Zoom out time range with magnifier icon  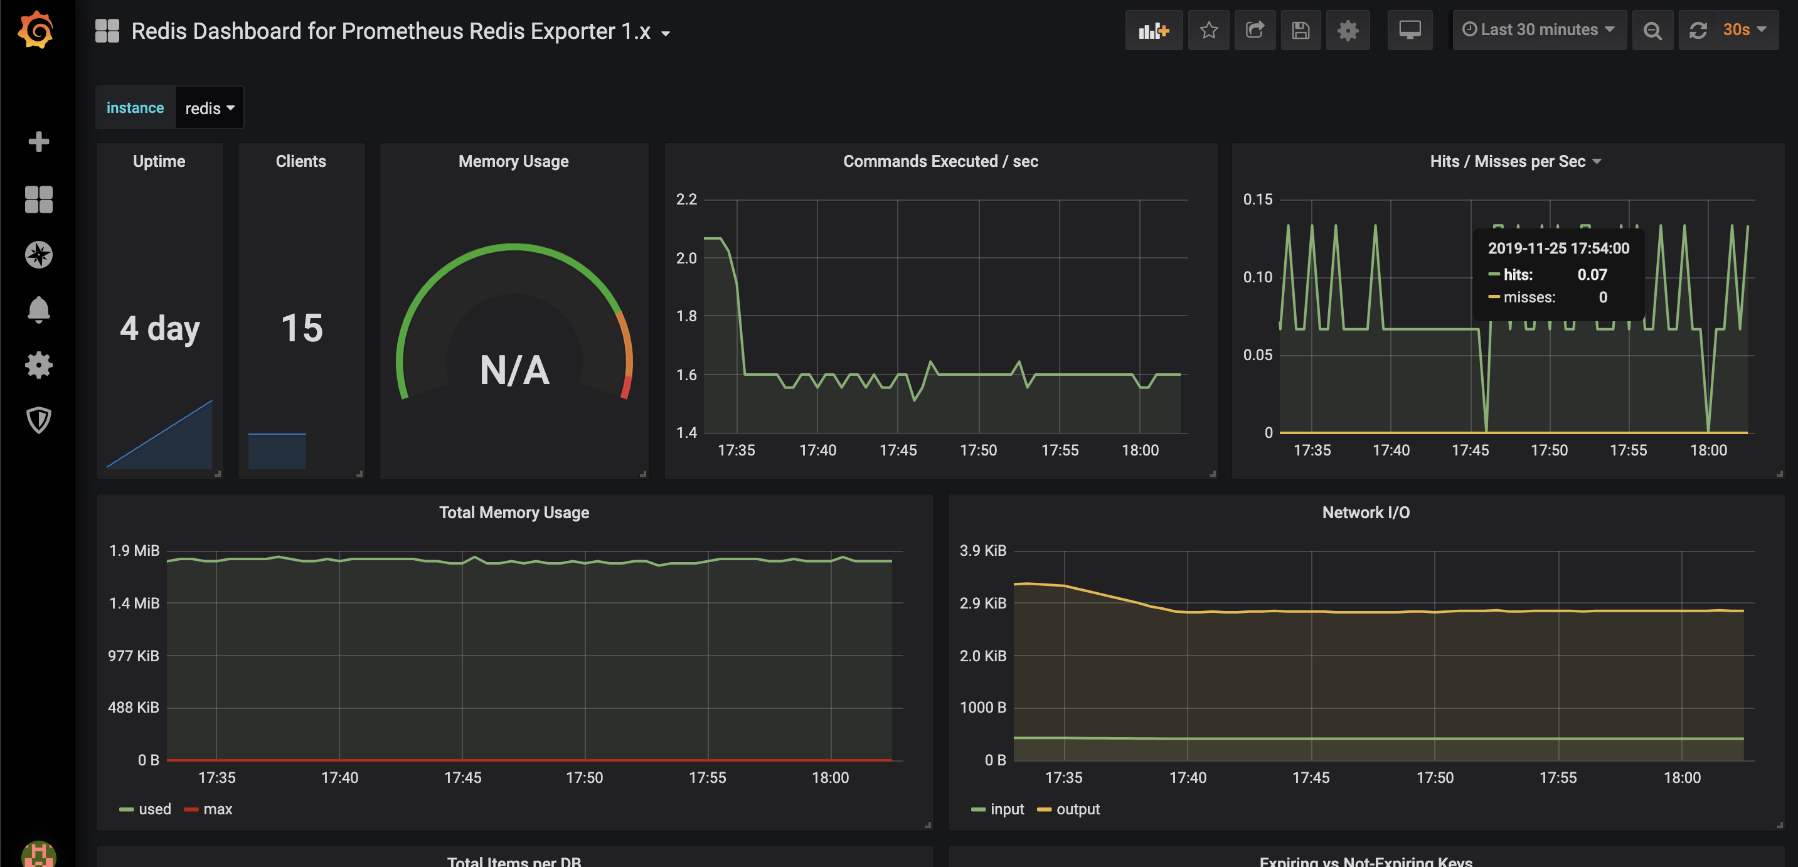tap(1652, 30)
